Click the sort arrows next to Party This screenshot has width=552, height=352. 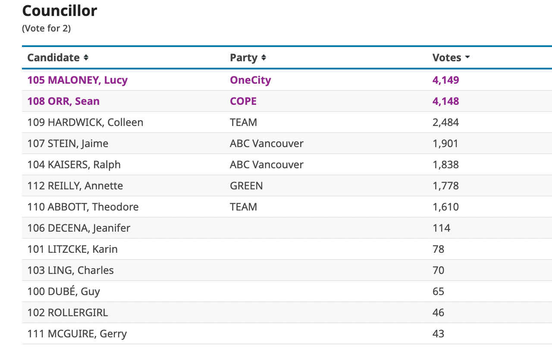point(264,57)
